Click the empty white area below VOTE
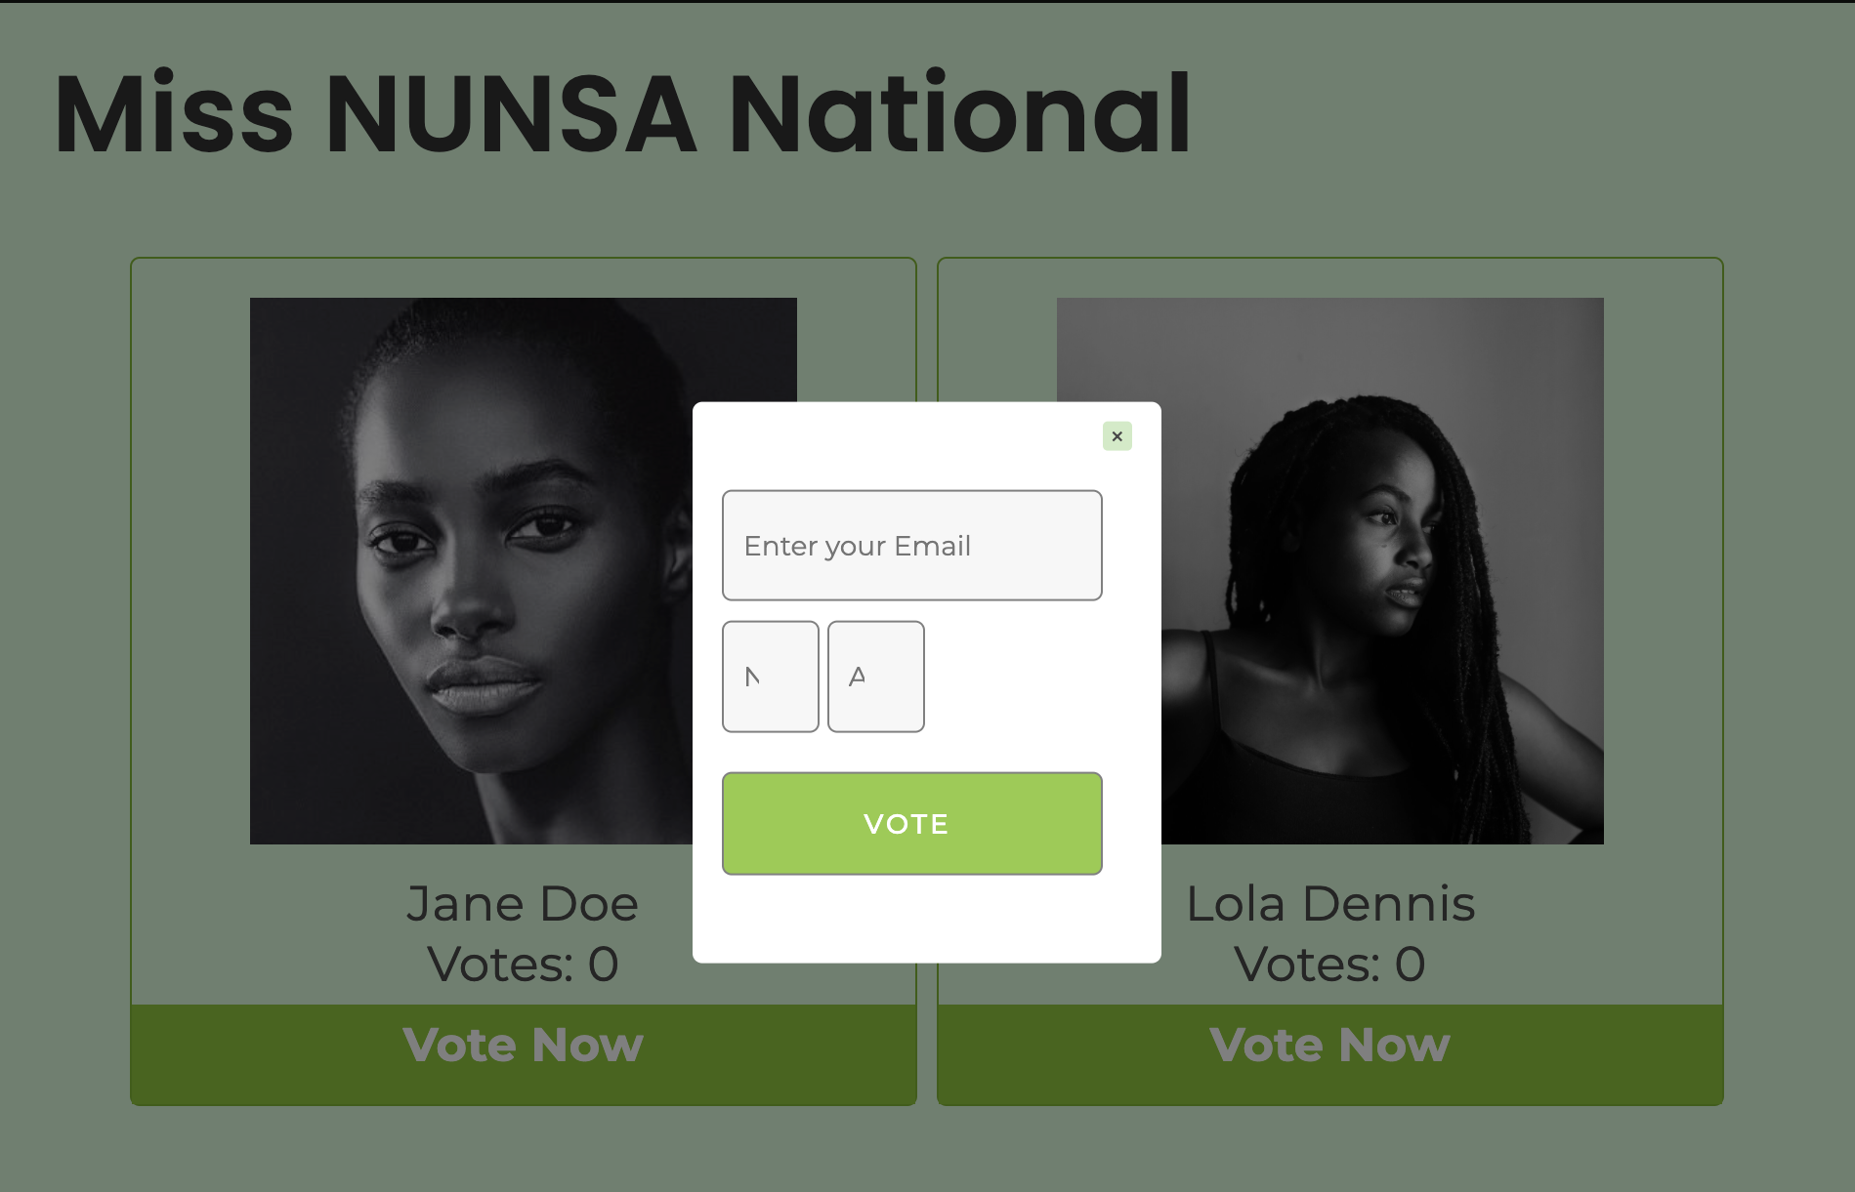 point(926,919)
